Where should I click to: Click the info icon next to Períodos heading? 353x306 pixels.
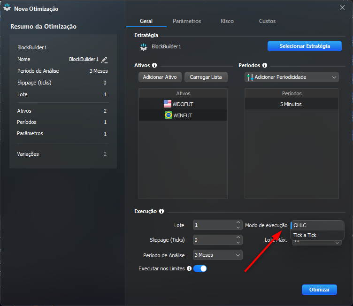[x=265, y=65]
